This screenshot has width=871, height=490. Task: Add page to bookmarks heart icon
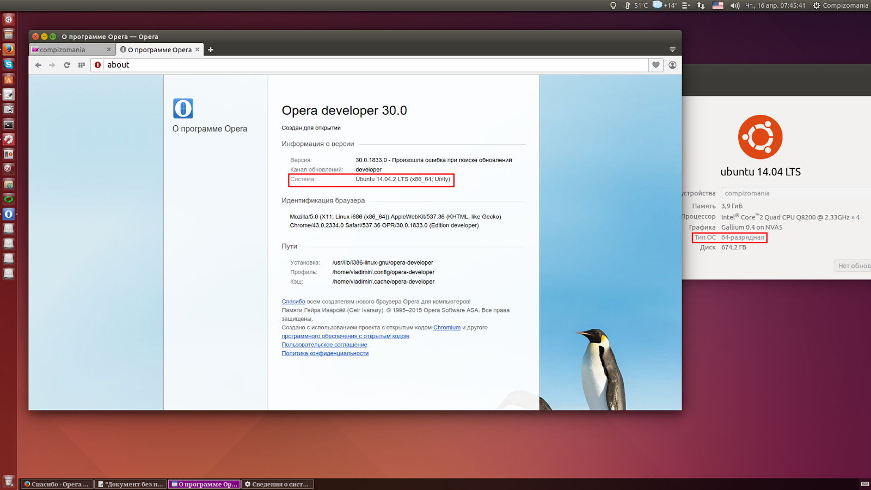(x=656, y=65)
